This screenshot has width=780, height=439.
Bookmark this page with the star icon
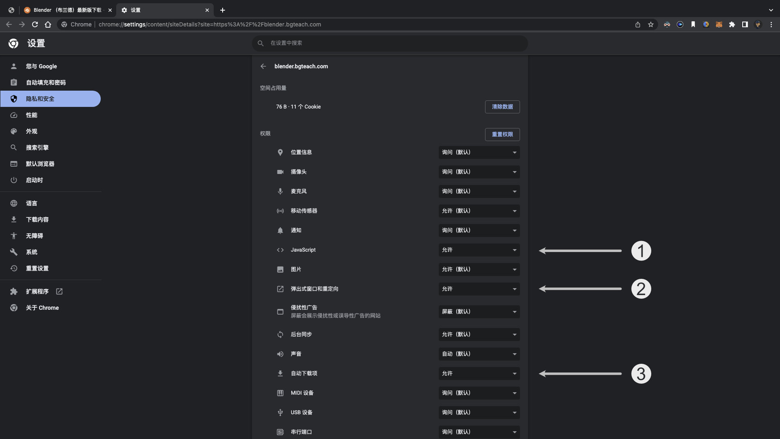tap(651, 24)
